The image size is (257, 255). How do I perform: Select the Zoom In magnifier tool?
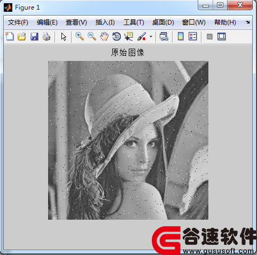(80, 36)
